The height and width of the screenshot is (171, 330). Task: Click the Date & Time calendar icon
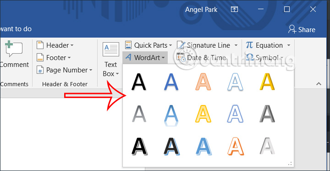181,57
